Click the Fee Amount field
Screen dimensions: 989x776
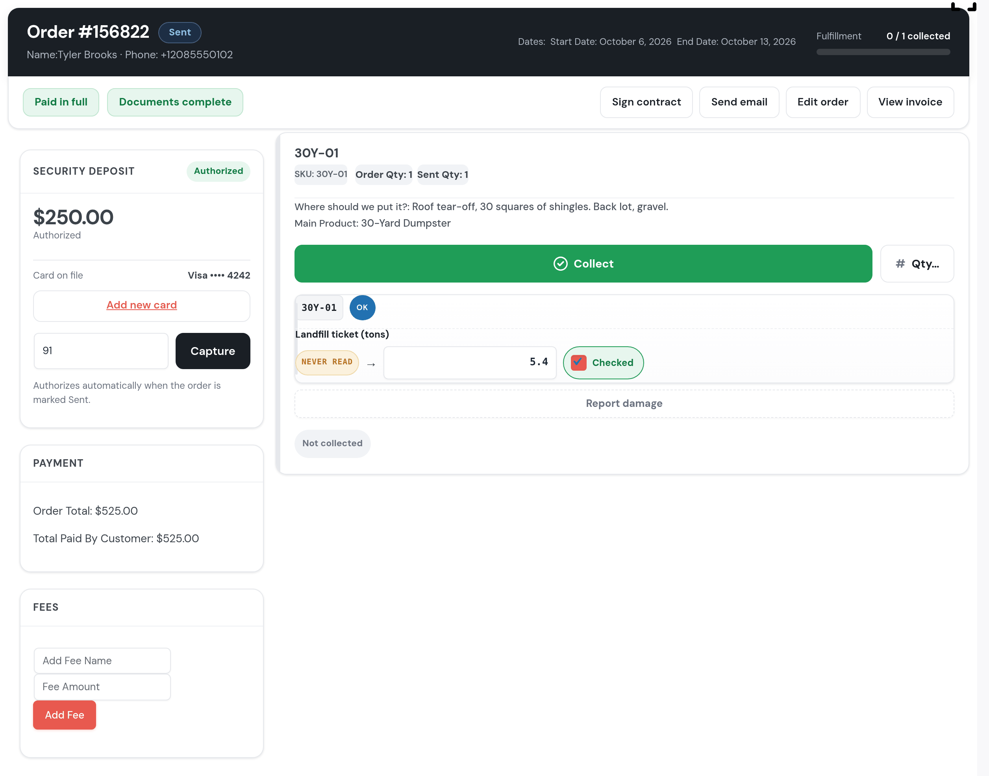point(102,687)
